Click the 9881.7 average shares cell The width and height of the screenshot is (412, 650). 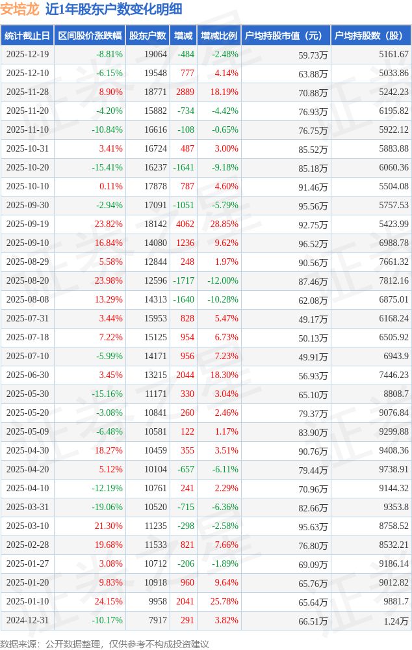pos(394,602)
